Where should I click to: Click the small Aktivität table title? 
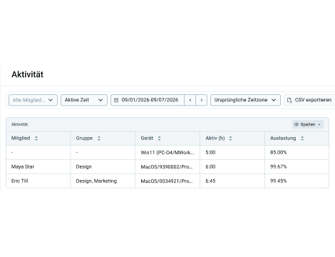(19, 124)
